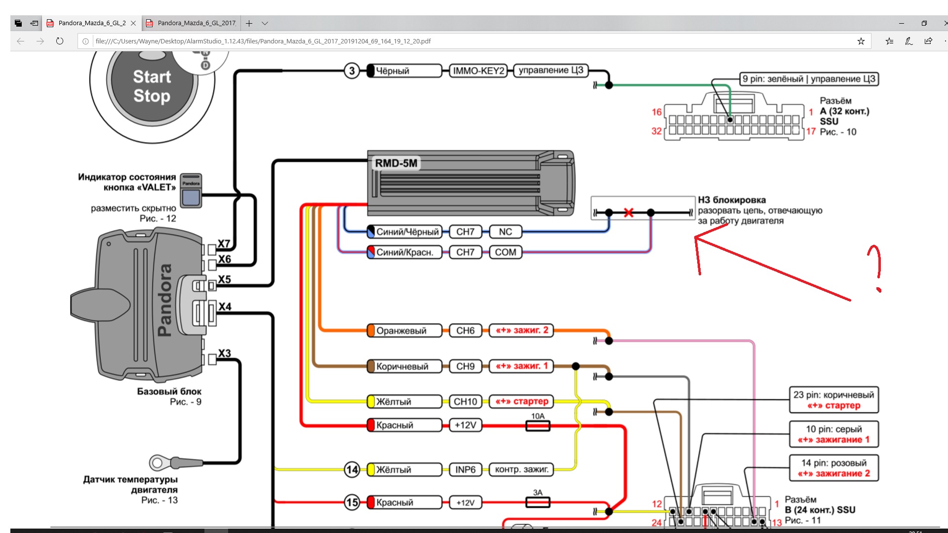Expand the tab previews chevron
This screenshot has width=948, height=533.
tap(265, 23)
